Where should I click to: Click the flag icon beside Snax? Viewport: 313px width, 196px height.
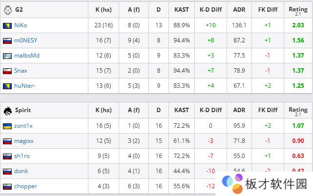(x=7, y=71)
